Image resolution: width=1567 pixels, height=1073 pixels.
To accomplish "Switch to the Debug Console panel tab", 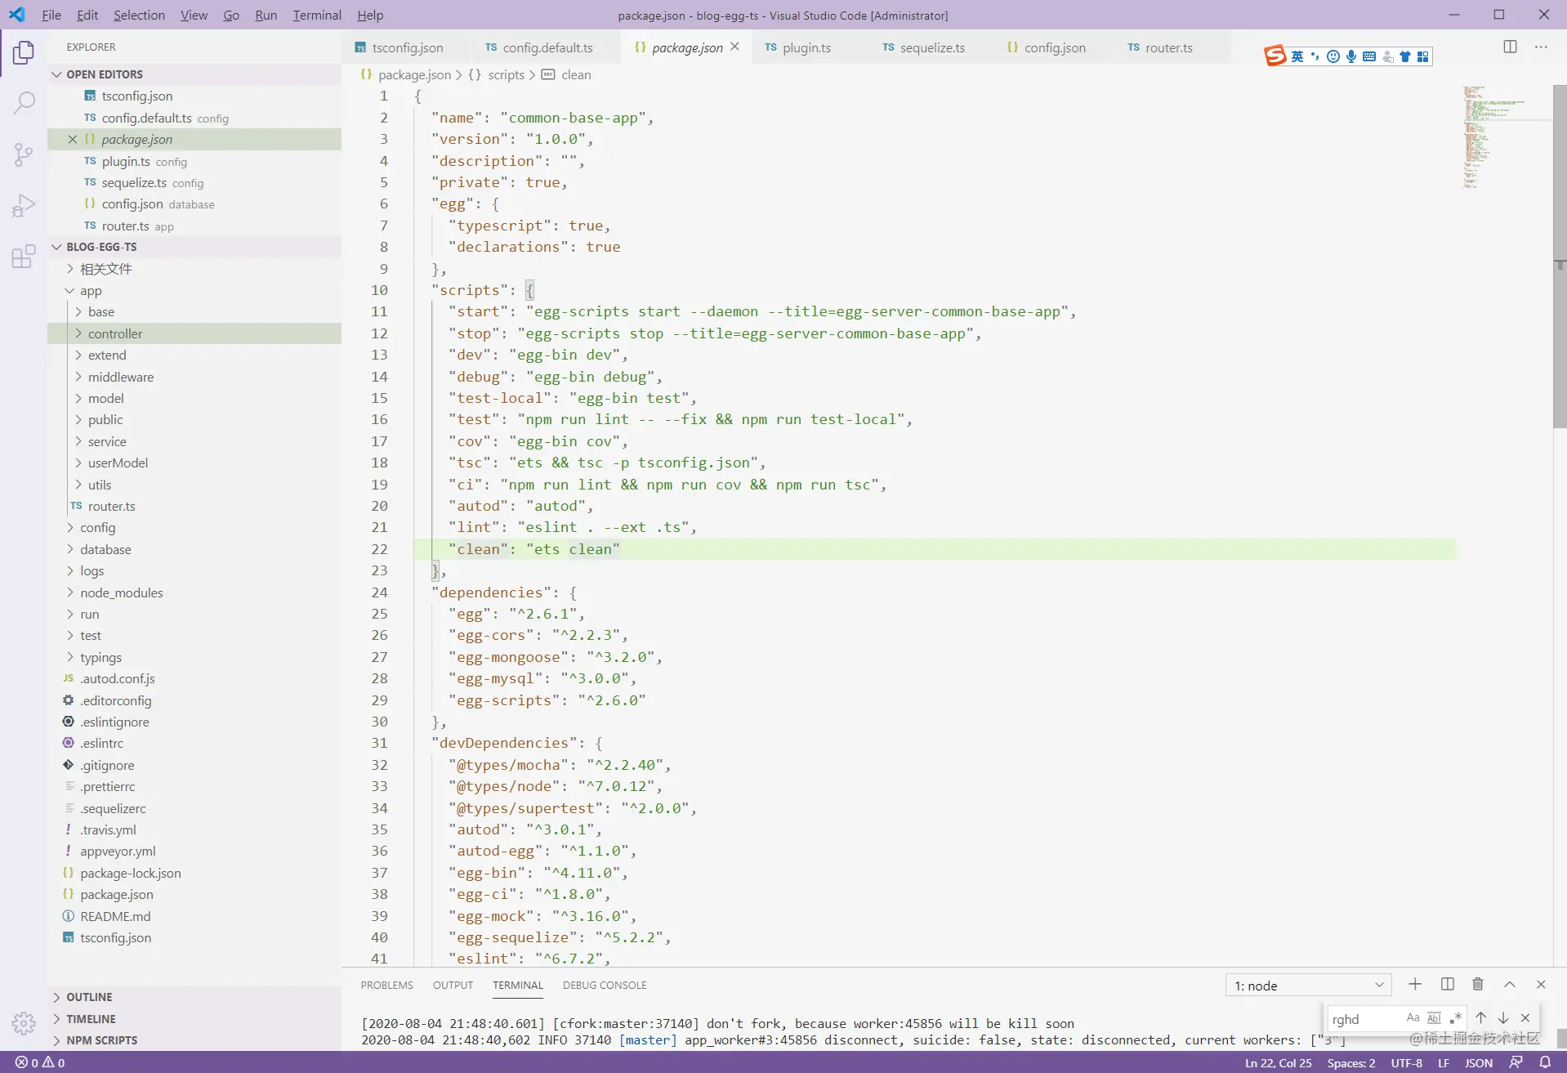I will (x=605, y=985).
